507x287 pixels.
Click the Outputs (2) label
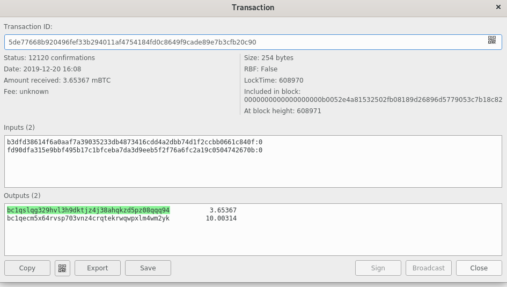pyautogui.click(x=22, y=195)
